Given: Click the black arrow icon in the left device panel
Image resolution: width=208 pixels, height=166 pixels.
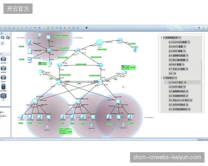Looking at the screenshot, I should click(x=2, y=43).
